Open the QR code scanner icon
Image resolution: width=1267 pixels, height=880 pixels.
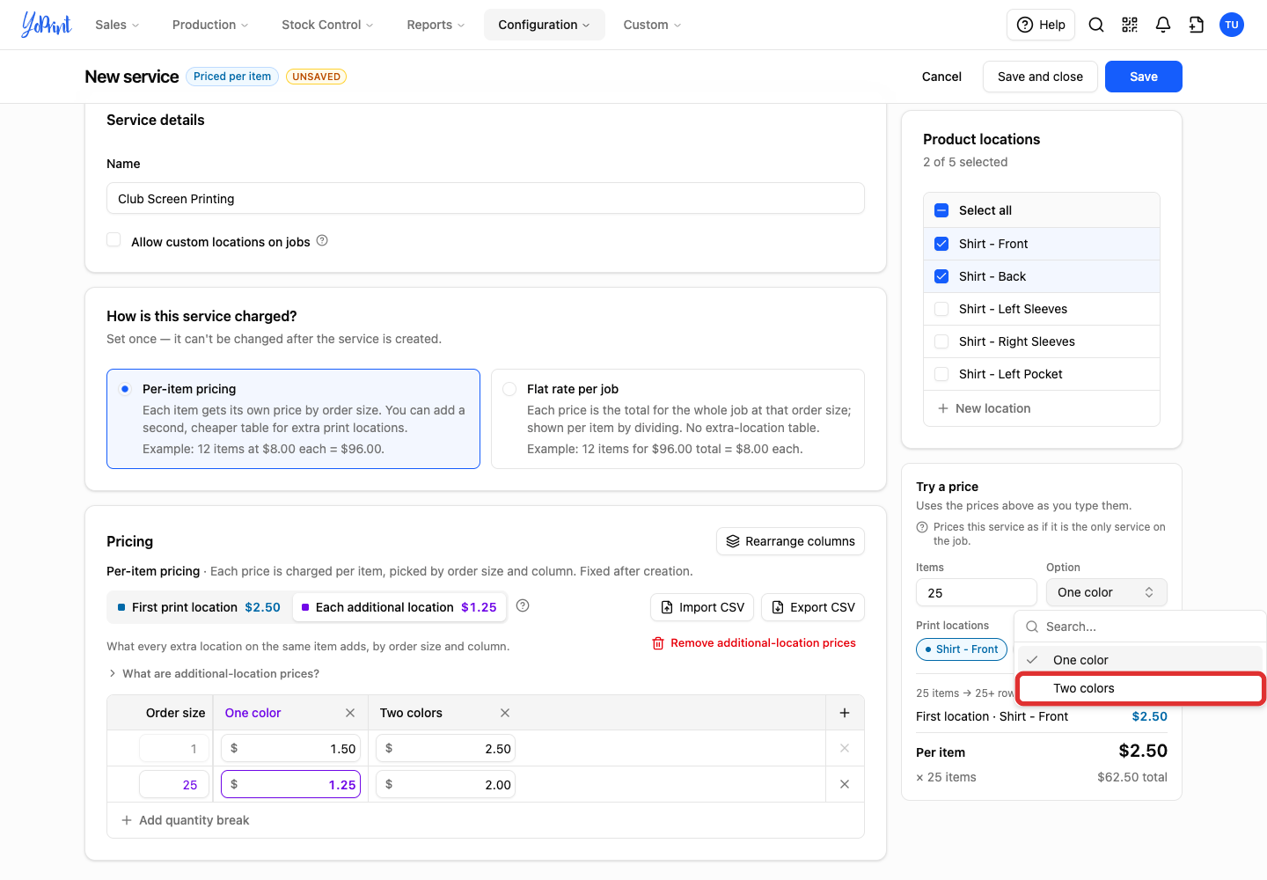click(1130, 25)
